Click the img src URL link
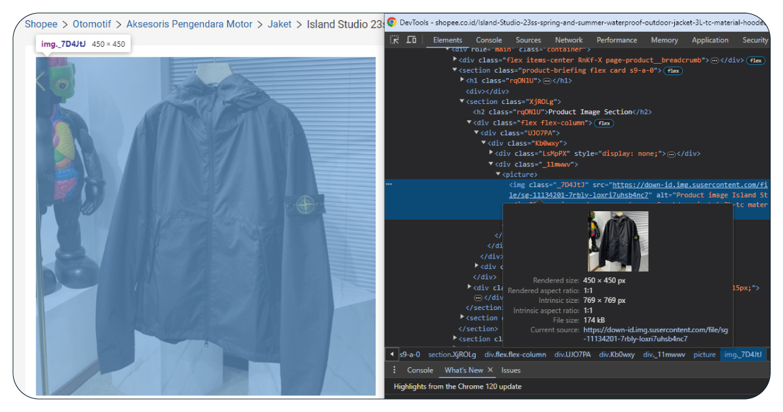 tap(639, 190)
